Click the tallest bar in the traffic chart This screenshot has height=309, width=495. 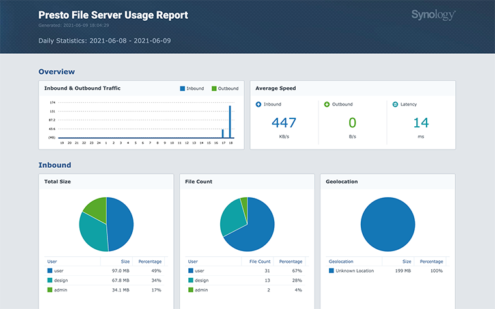[229, 122]
